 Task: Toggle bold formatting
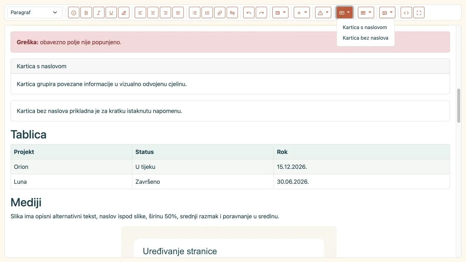(86, 13)
